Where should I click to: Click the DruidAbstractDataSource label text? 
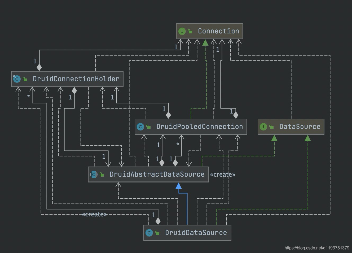coord(157,174)
